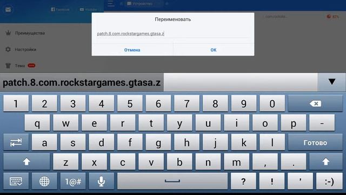
Task: Tap the letter c key
Action: [123, 162]
